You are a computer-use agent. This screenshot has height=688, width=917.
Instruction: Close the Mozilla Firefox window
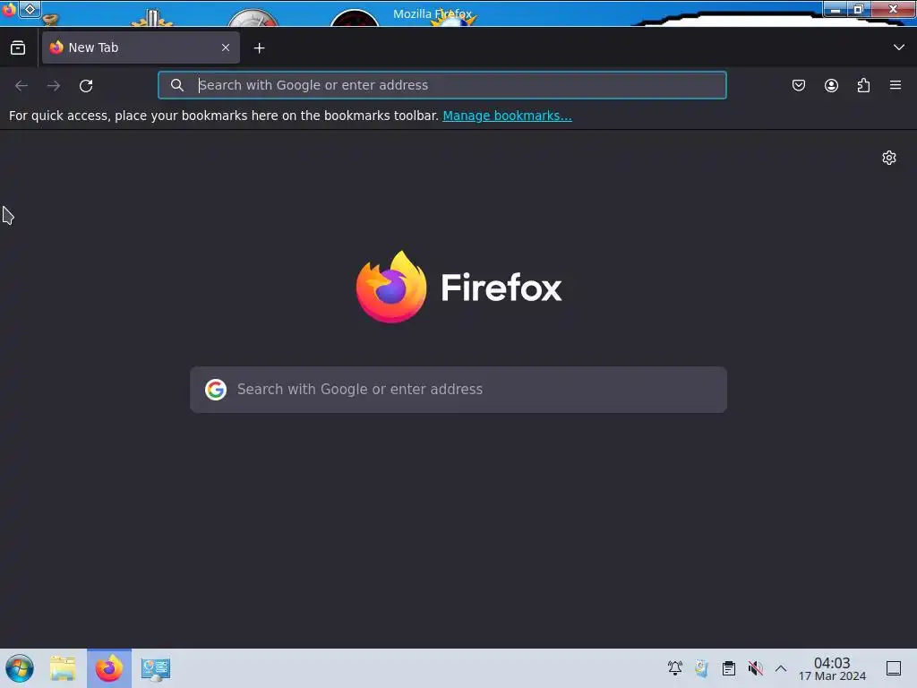[893, 9]
